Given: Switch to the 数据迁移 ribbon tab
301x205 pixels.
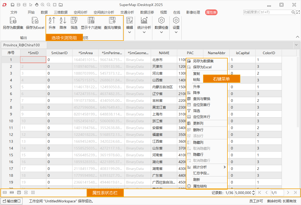Looking at the screenshot, I should pos(147,12).
